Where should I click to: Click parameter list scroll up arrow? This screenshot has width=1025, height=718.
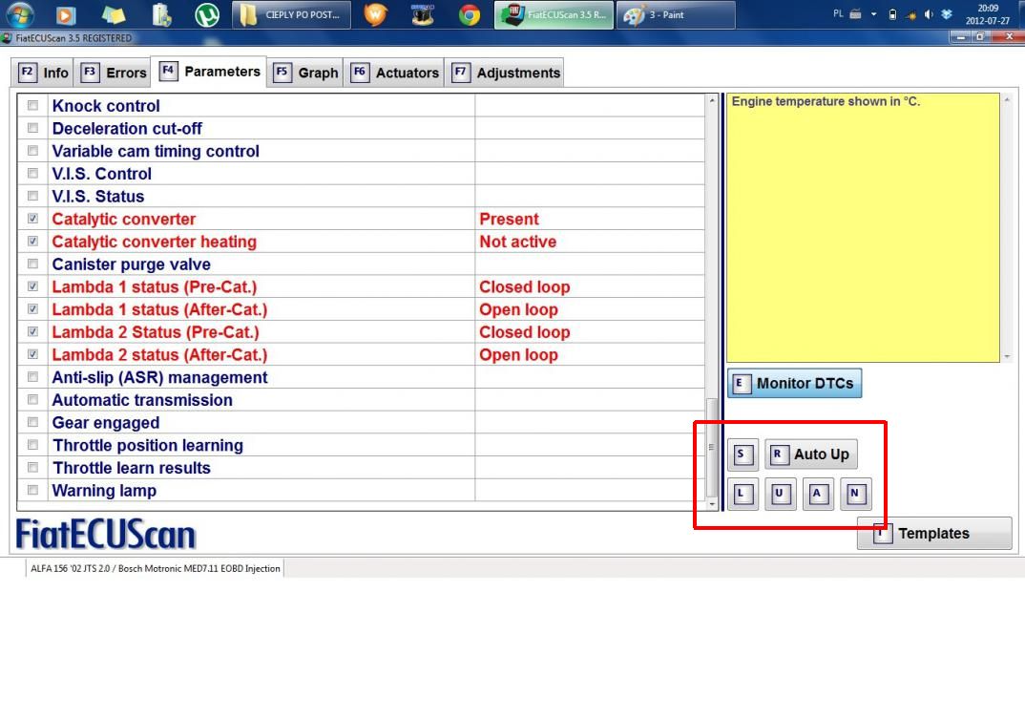click(x=712, y=100)
